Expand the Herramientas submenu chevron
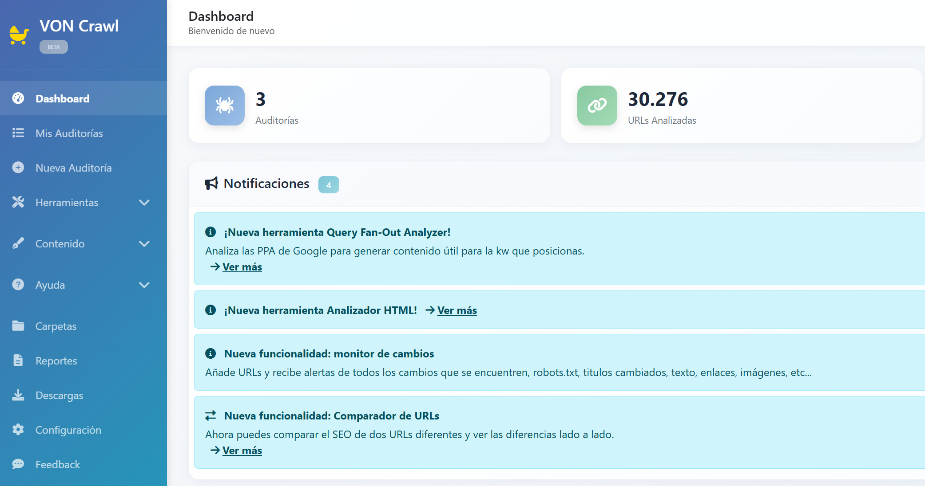 pyautogui.click(x=144, y=203)
